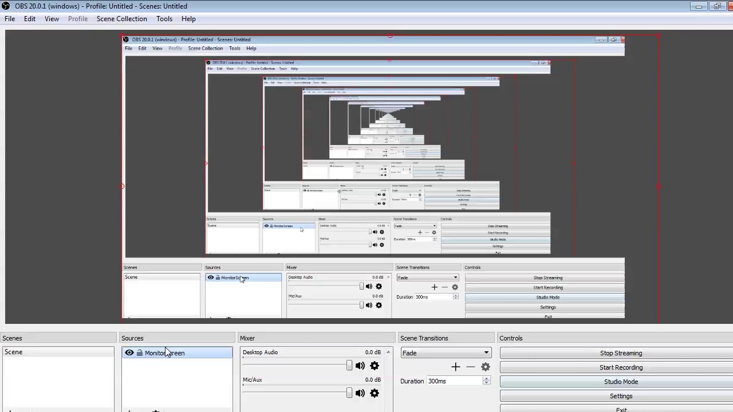Toggle visibility eye of MonitorScreen source
The height and width of the screenshot is (412, 733).
click(x=129, y=352)
